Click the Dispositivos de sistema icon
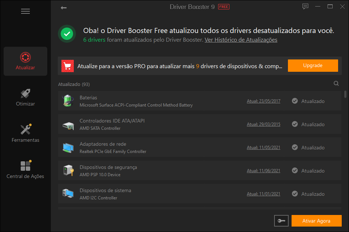 coord(68,193)
